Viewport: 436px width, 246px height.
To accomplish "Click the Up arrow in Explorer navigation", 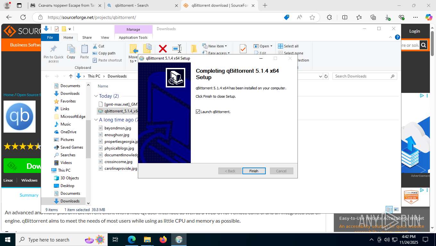I will click(71, 76).
